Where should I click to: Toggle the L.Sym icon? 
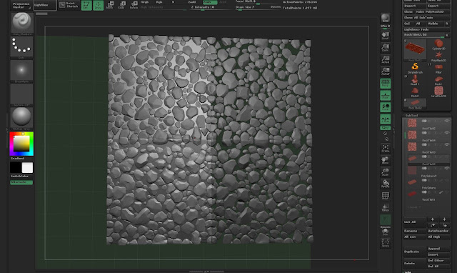[x=386, y=119]
